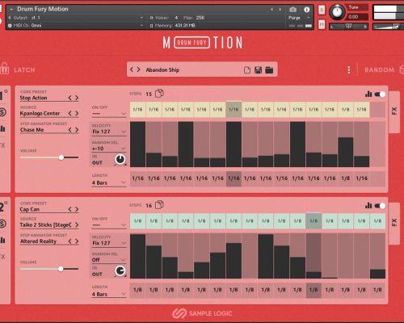Click the bar graph icon at the top right of track 2
The height and width of the screenshot is (323, 404).
tap(368, 206)
